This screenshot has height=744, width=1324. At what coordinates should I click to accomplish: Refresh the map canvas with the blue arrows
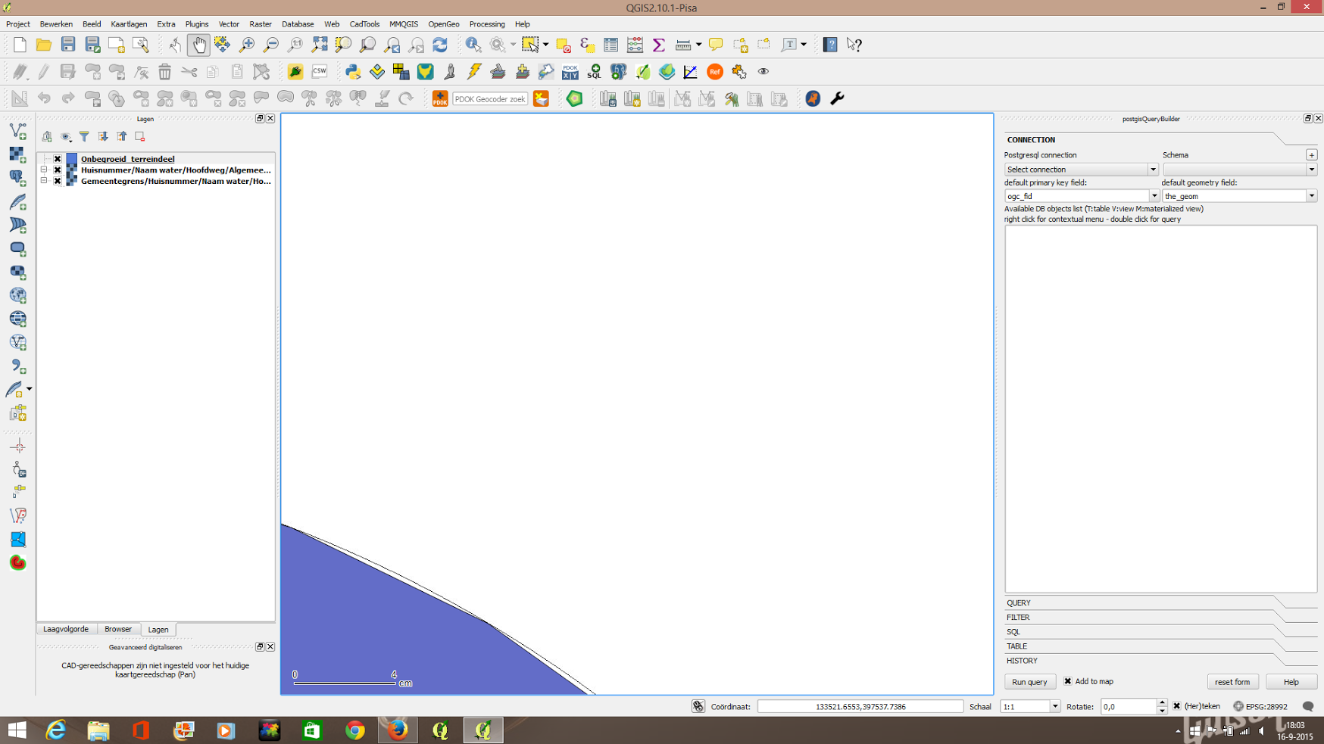click(440, 45)
